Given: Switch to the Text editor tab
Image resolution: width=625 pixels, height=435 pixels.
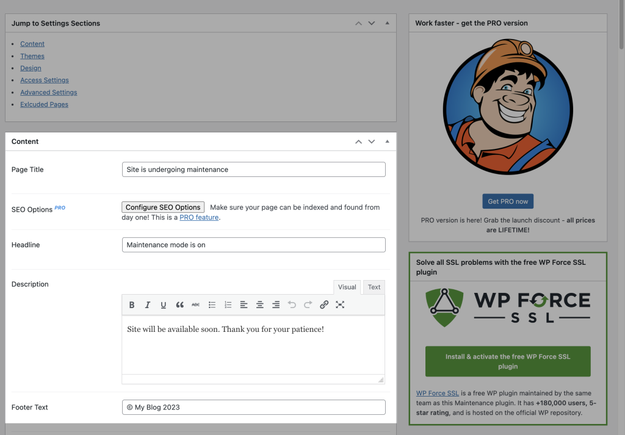Looking at the screenshot, I should tap(374, 287).
